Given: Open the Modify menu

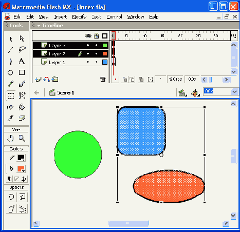Looking at the screenshot, I should coord(79,17).
